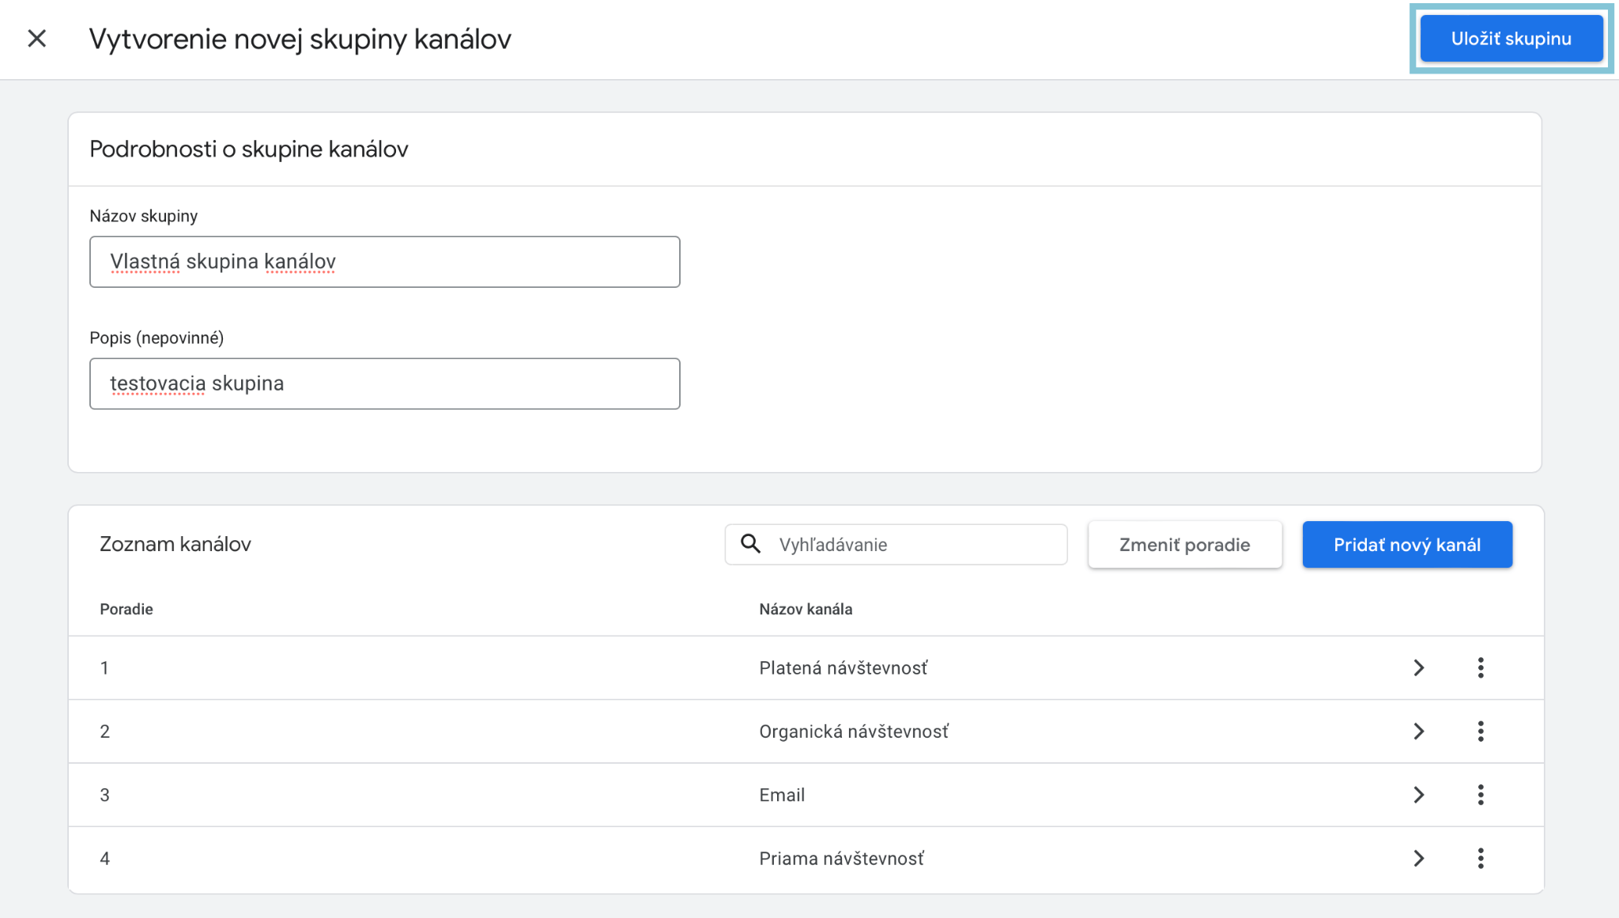Expand the Email channel chevron
The image size is (1619, 918).
[x=1419, y=795]
